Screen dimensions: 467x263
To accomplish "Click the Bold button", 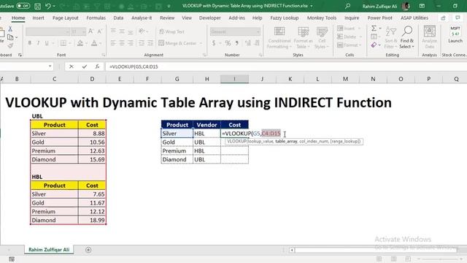I will point(30,43).
